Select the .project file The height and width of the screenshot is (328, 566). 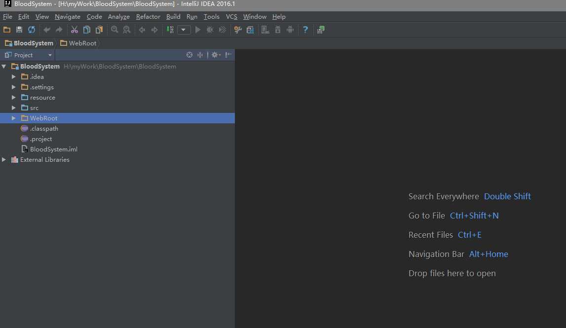pos(41,139)
